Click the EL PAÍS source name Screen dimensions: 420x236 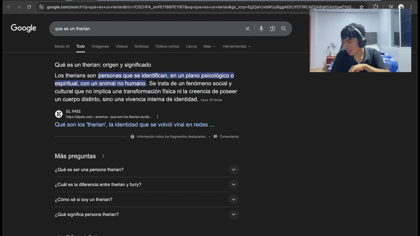coord(73,111)
